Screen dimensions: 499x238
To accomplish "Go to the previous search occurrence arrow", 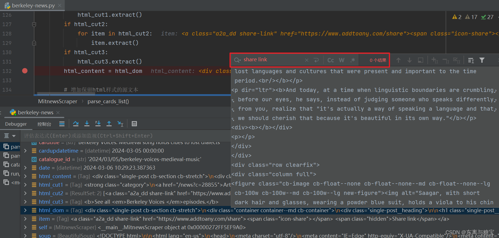I will 398,60.
